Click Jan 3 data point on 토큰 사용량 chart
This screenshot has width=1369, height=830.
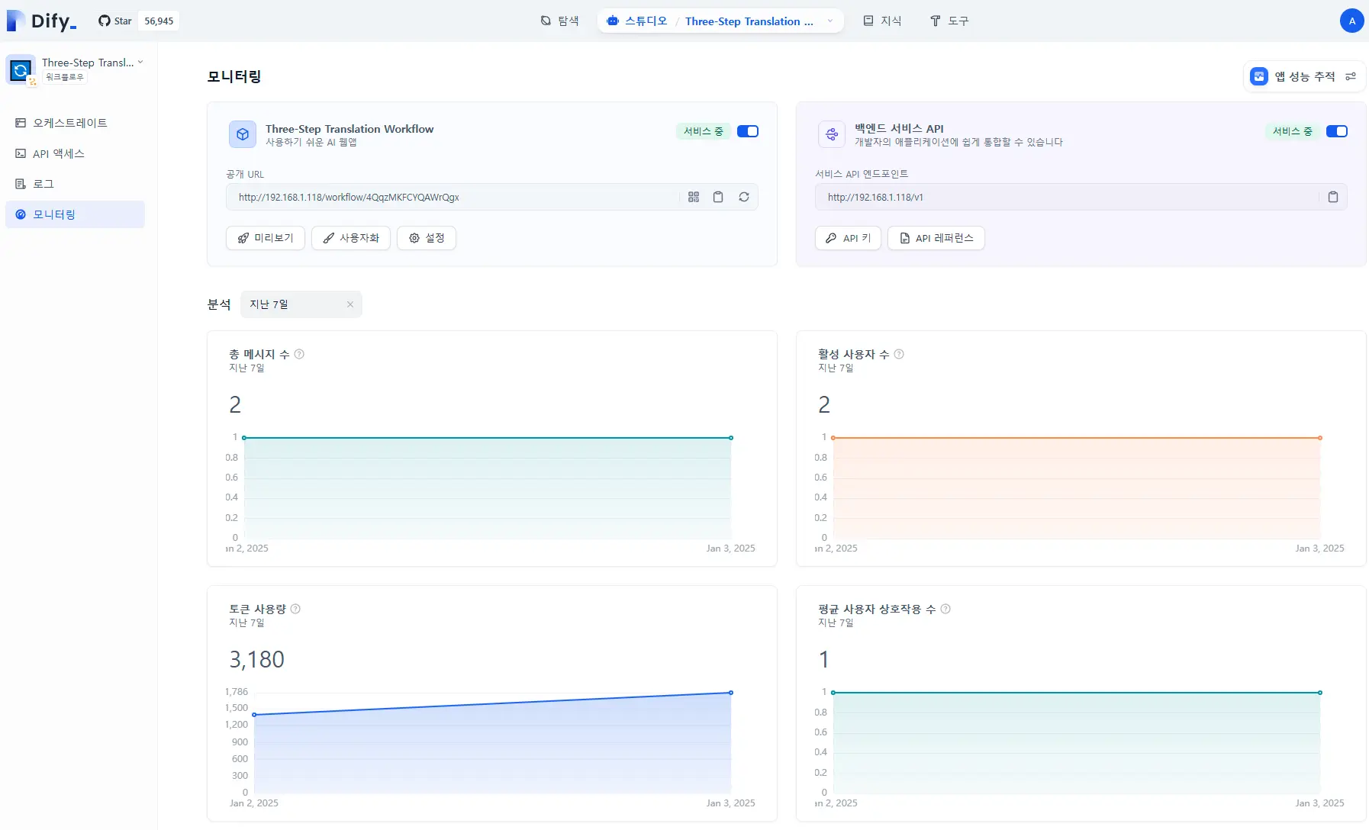[x=730, y=693]
